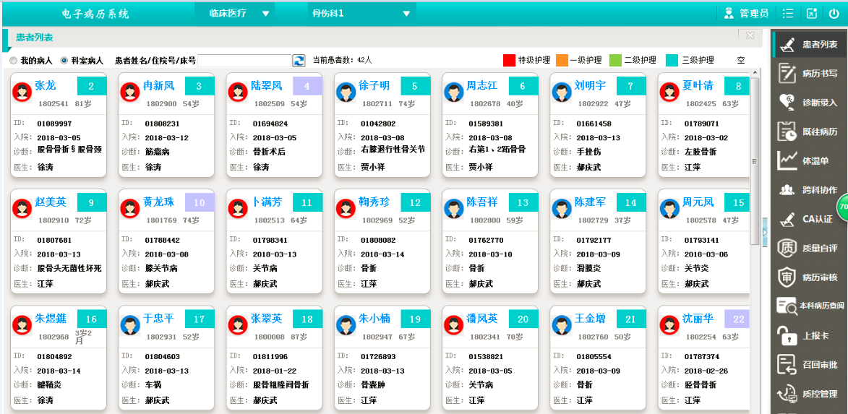Open 管理员 user menu
This screenshot has height=414, width=848.
pos(746,13)
